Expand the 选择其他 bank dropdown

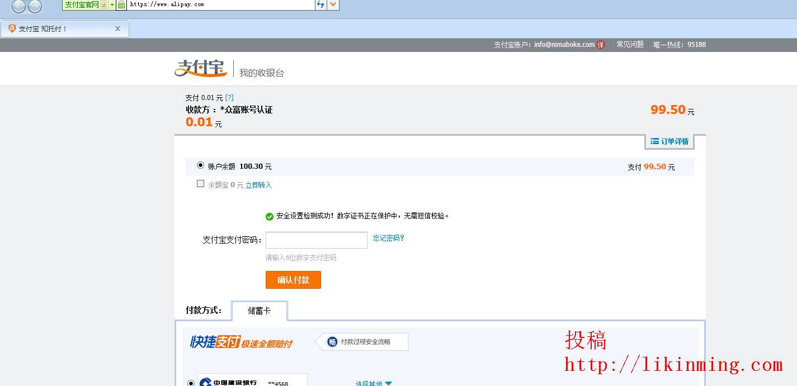tap(374, 383)
